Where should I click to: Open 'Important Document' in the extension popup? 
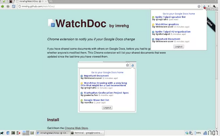(x=168, y=39)
